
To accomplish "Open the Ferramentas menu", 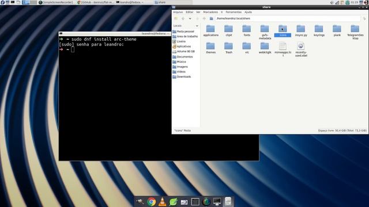I will [x=234, y=12].
